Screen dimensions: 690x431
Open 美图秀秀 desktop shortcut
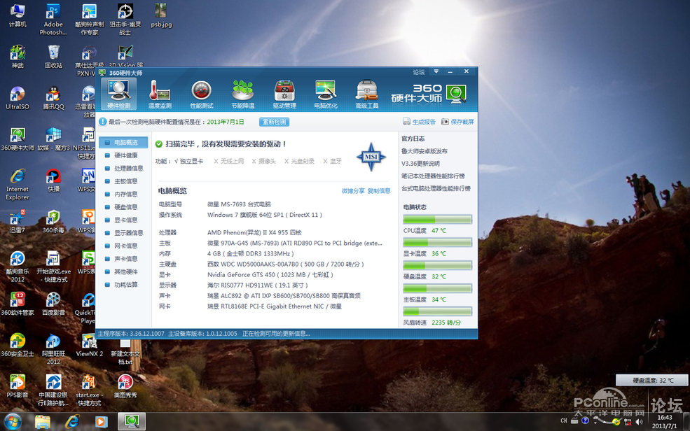tap(125, 386)
